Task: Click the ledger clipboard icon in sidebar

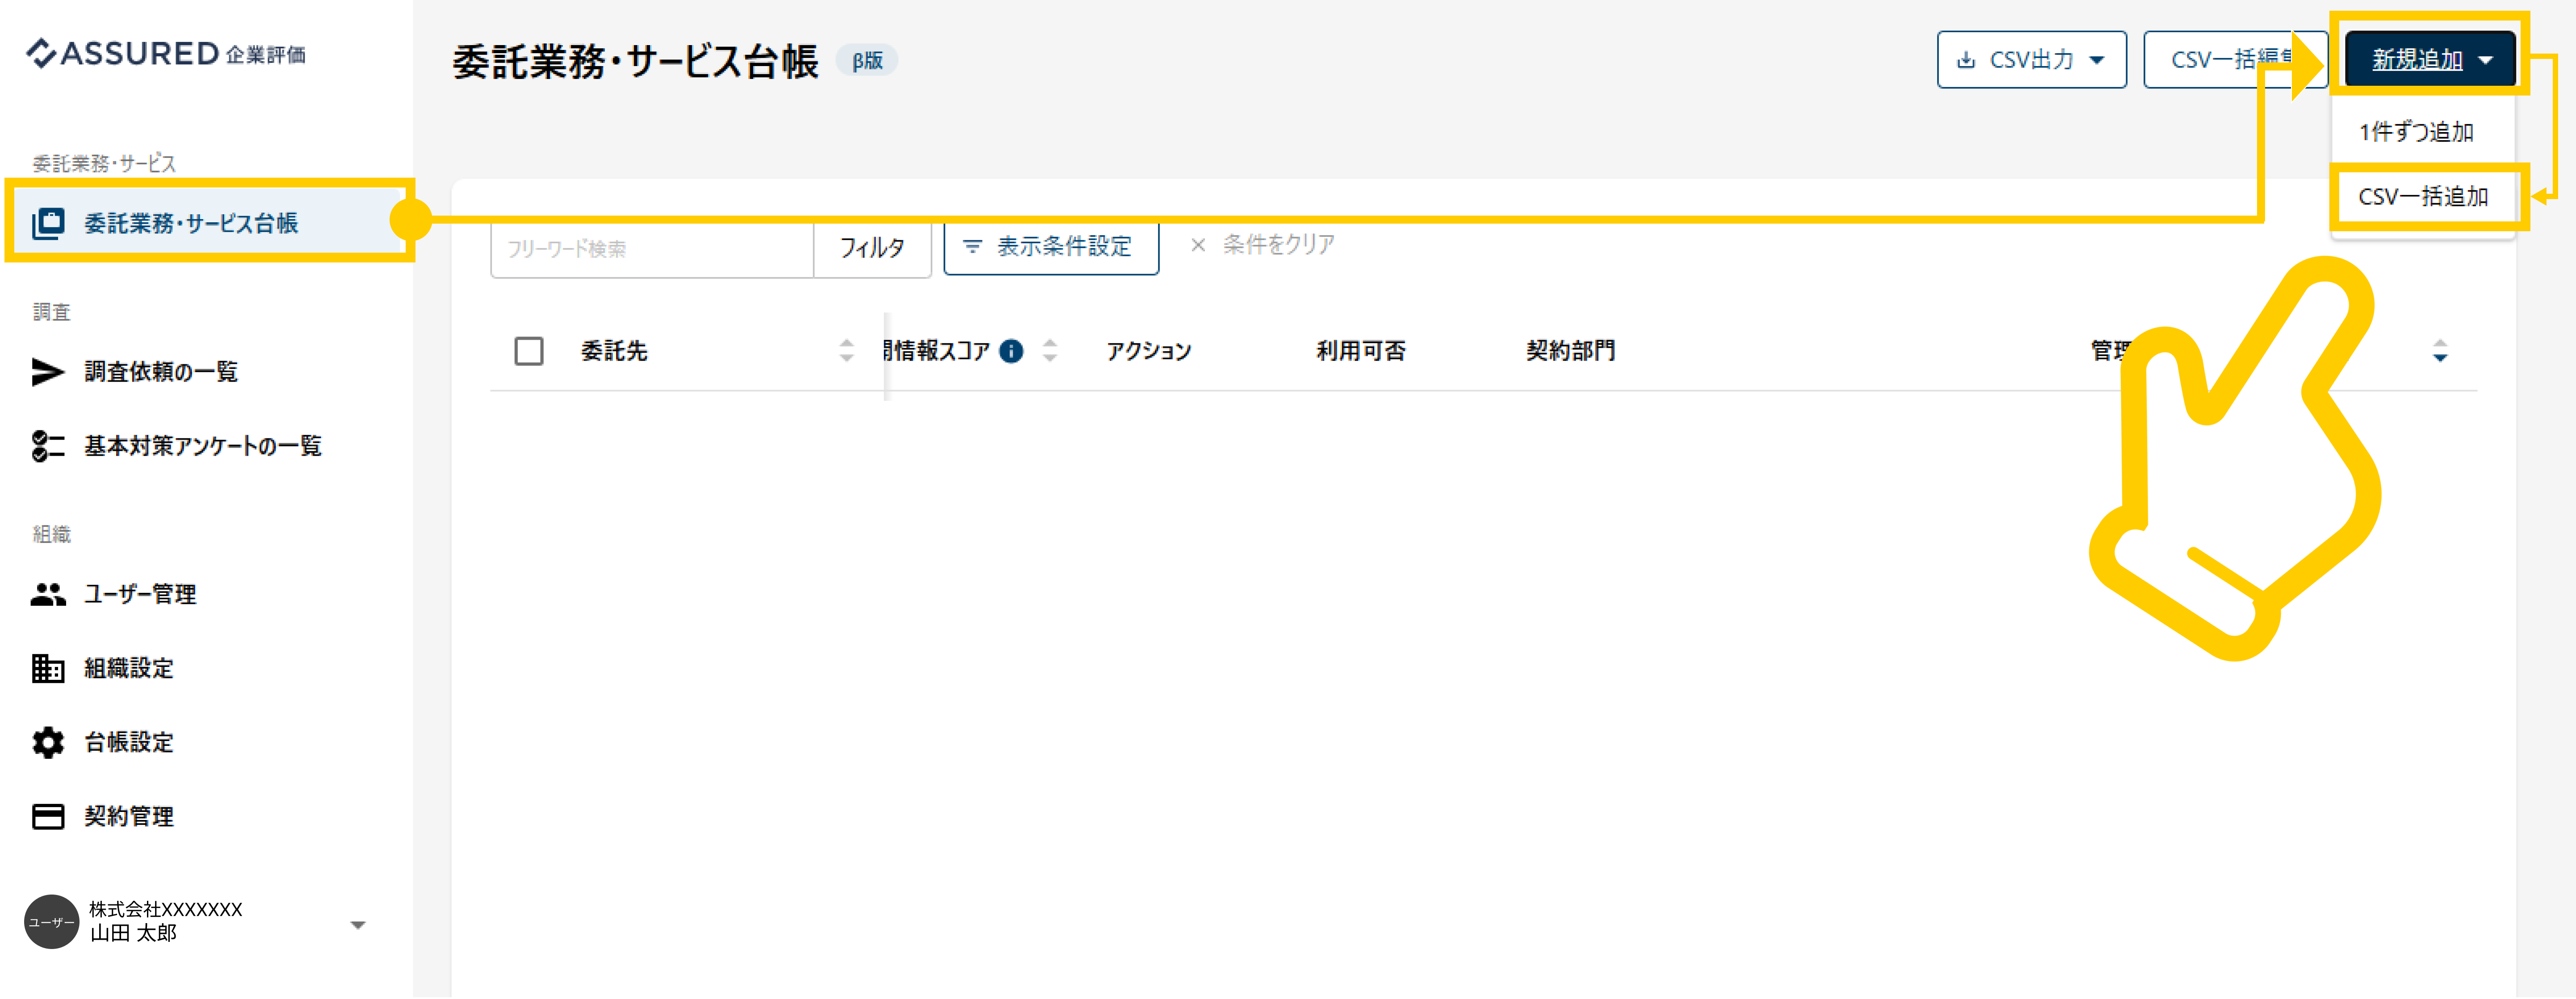Action: 48,223
